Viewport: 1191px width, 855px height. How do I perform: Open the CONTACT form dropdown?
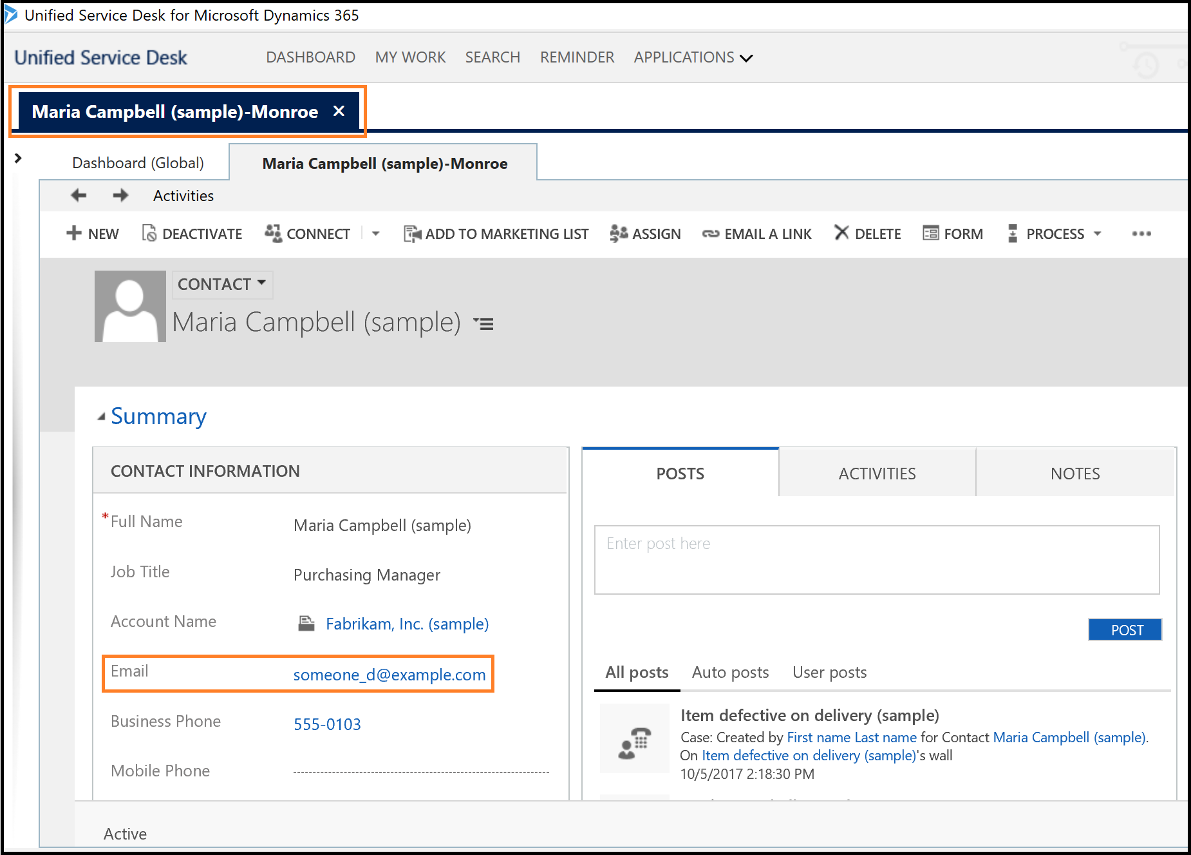coord(221,283)
